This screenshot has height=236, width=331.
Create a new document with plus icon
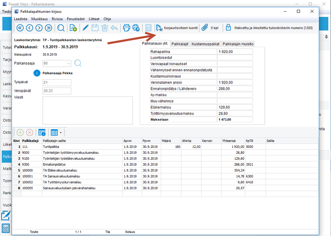coord(73,28)
